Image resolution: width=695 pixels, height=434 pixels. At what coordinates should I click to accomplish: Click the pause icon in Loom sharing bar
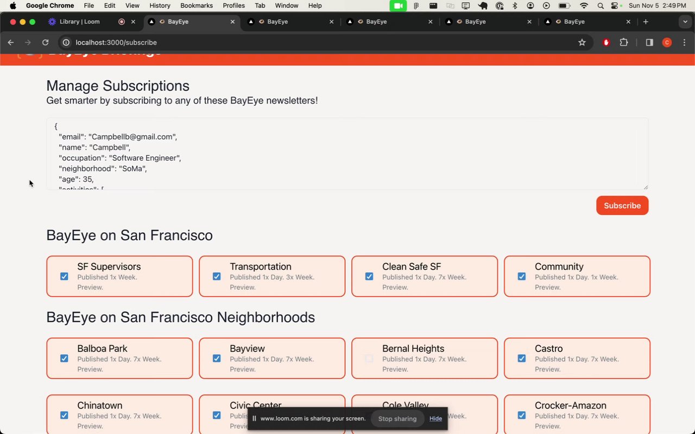(254, 419)
